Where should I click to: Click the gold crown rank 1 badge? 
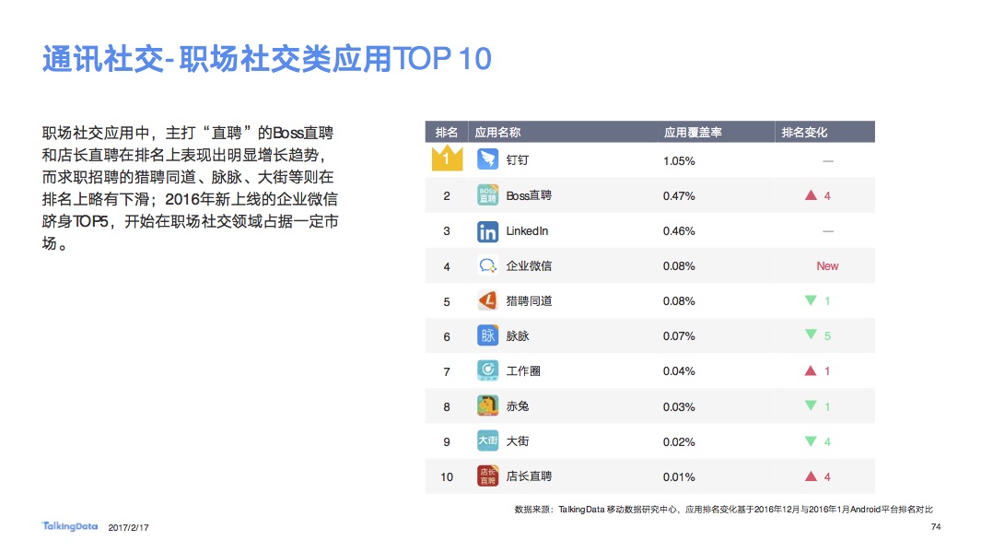(447, 158)
